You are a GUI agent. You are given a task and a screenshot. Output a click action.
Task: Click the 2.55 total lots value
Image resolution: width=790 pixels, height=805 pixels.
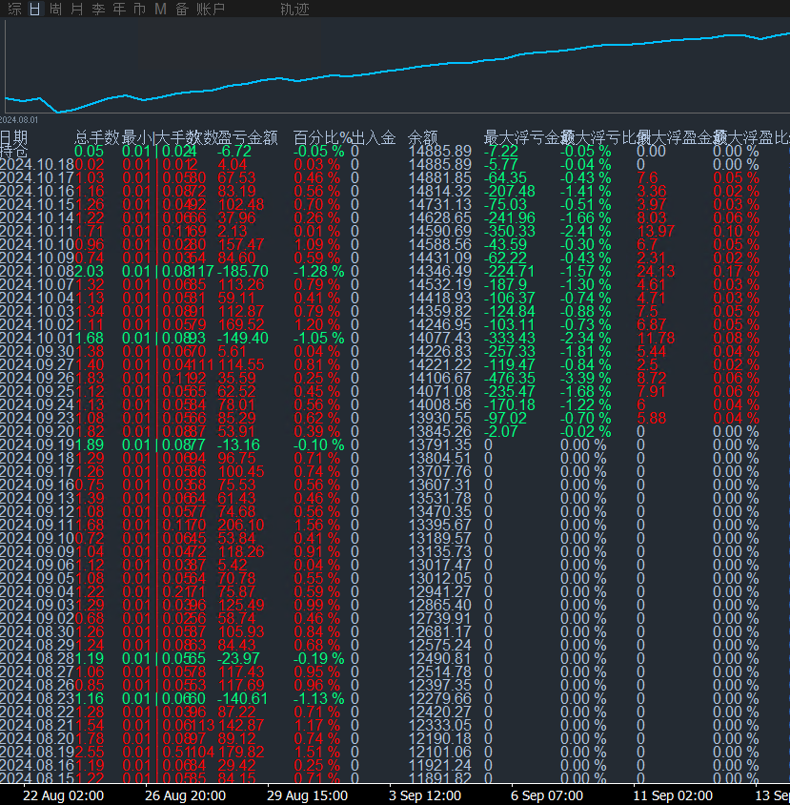(x=90, y=752)
